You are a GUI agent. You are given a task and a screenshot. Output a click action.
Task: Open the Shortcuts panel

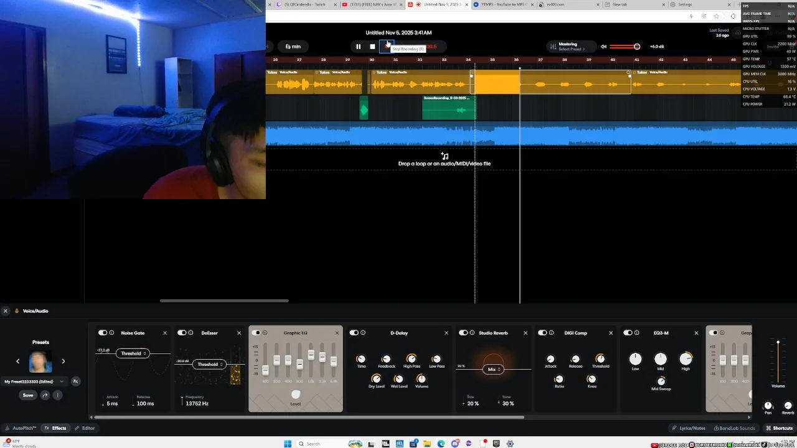point(779,428)
